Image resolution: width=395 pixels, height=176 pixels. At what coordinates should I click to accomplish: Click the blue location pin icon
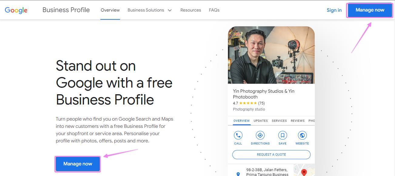point(238,174)
